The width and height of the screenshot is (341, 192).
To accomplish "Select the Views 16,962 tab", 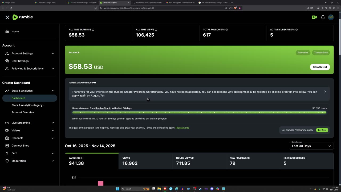I will (x=145, y=161).
